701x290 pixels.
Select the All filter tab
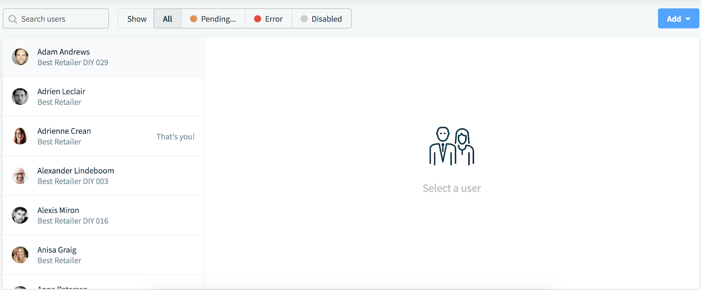coord(168,19)
